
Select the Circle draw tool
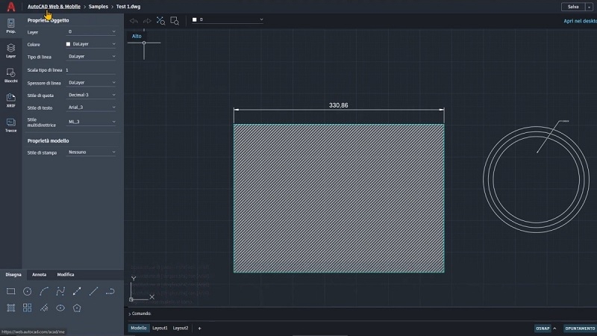tap(27, 291)
